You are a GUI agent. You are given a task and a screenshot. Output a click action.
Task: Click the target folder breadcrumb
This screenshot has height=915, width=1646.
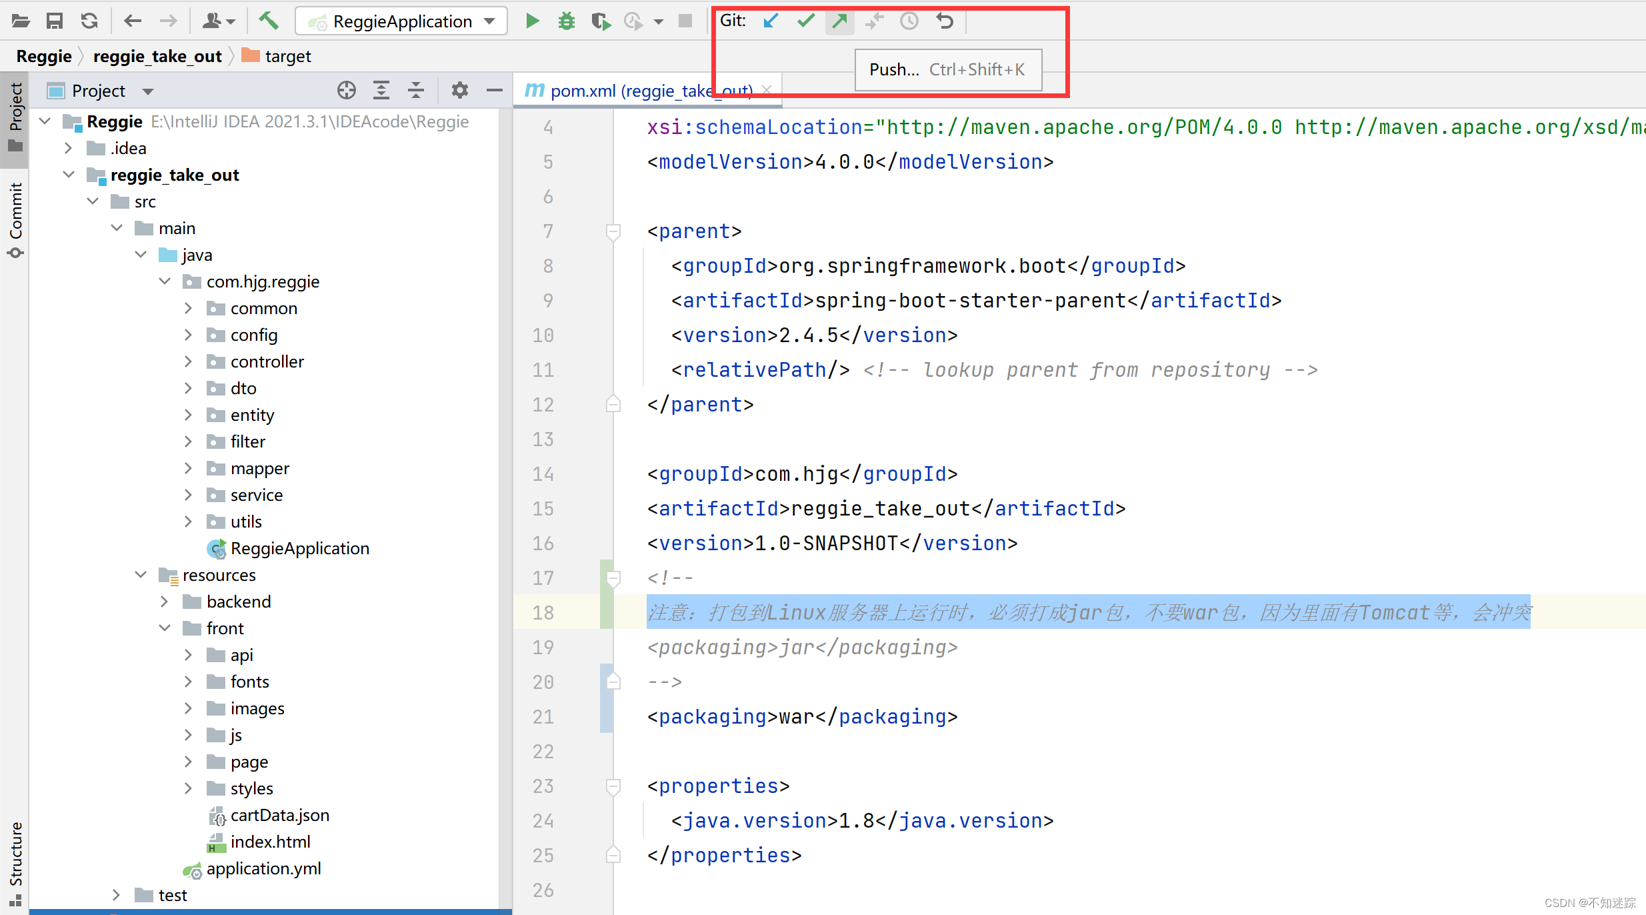pos(276,56)
